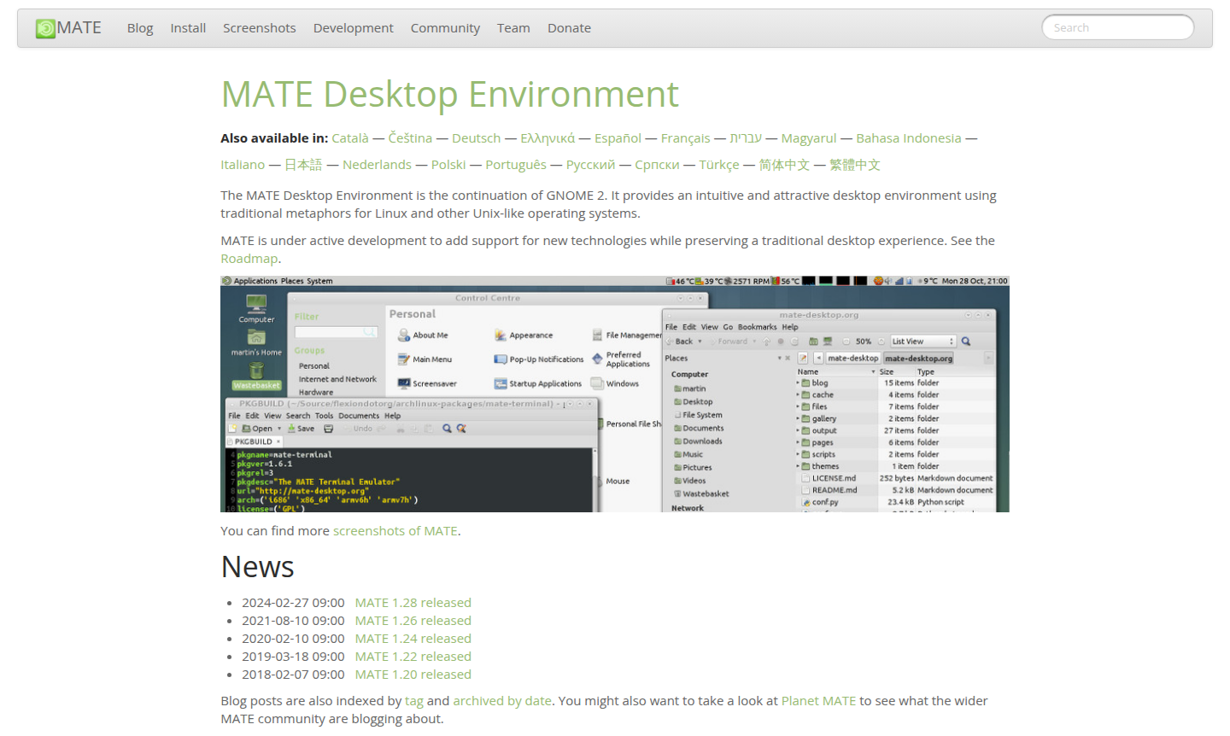The image size is (1230, 736).
Task: Visit the Team page
Action: pyautogui.click(x=513, y=28)
